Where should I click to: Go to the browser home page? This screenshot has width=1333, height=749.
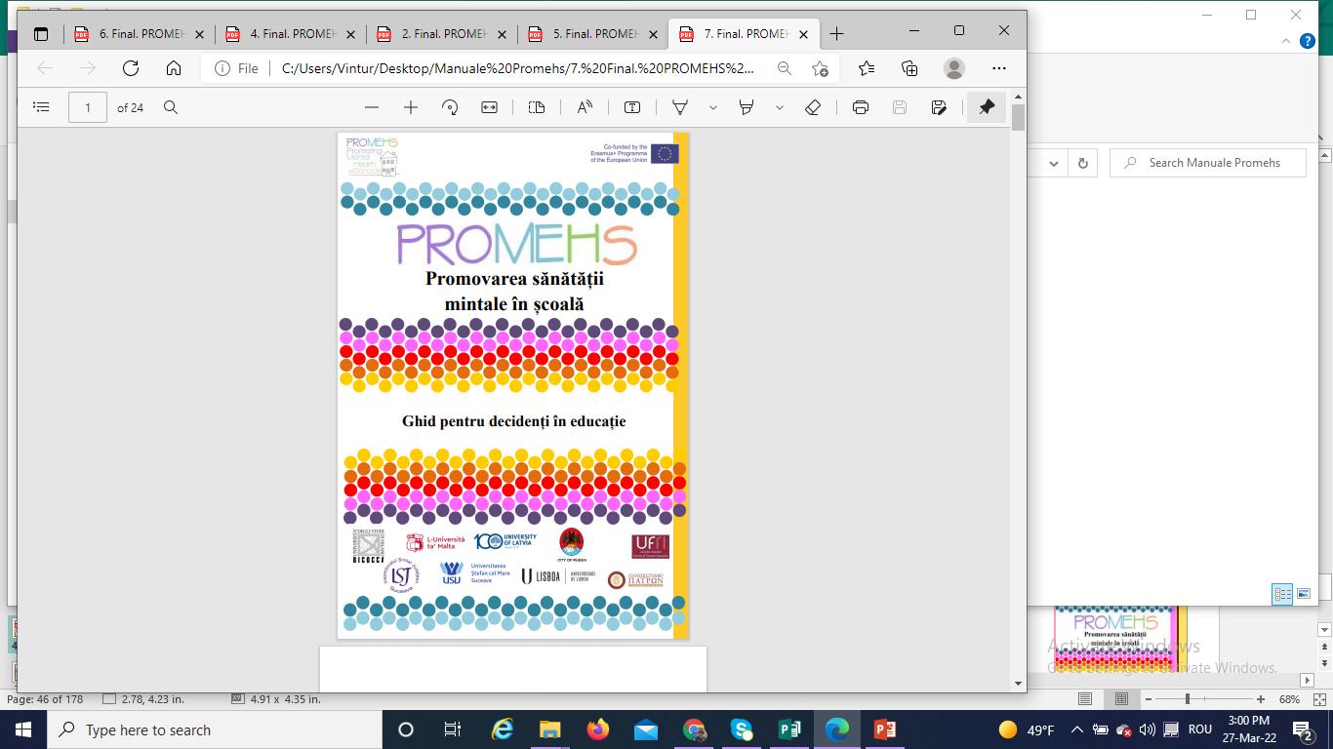[174, 68]
